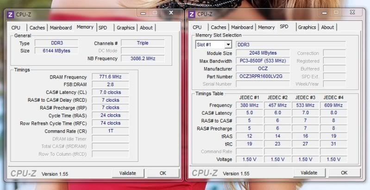
Task: Select the Memory tab in left window
Action: click(85, 27)
